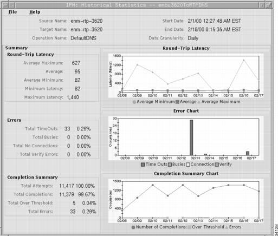Click the Busies legend swatch
The width and height of the screenshot is (278, 236).
coord(170,165)
